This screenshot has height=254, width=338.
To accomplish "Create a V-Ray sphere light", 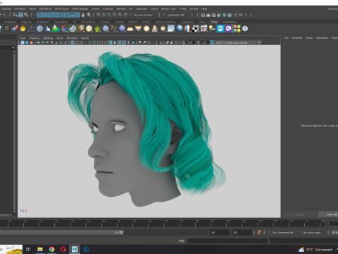I will (x=146, y=29).
